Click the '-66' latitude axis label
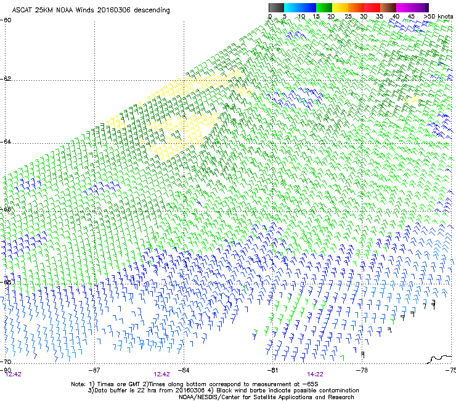The width and height of the screenshot is (456, 401). coord(6,209)
